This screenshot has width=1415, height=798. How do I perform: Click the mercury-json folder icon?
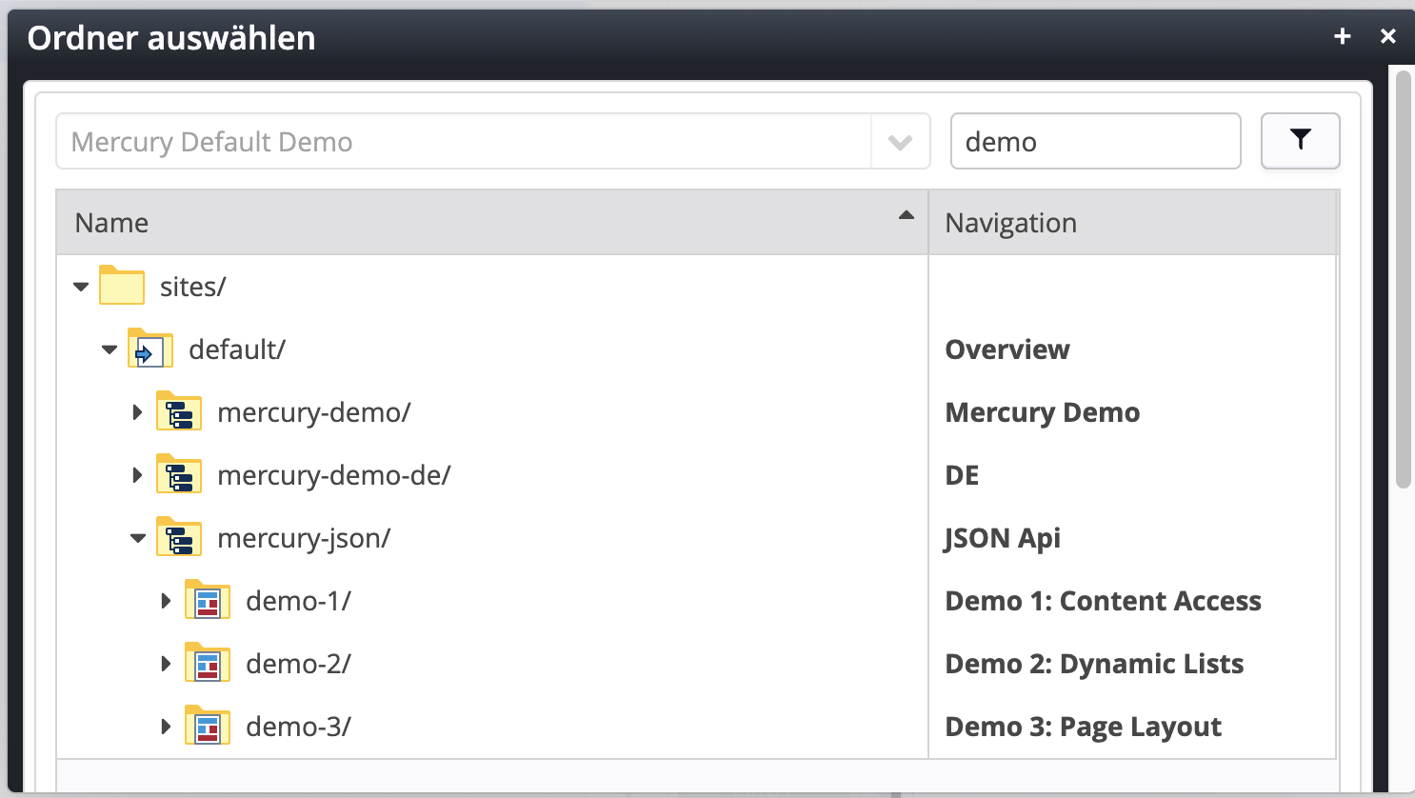pyautogui.click(x=179, y=538)
